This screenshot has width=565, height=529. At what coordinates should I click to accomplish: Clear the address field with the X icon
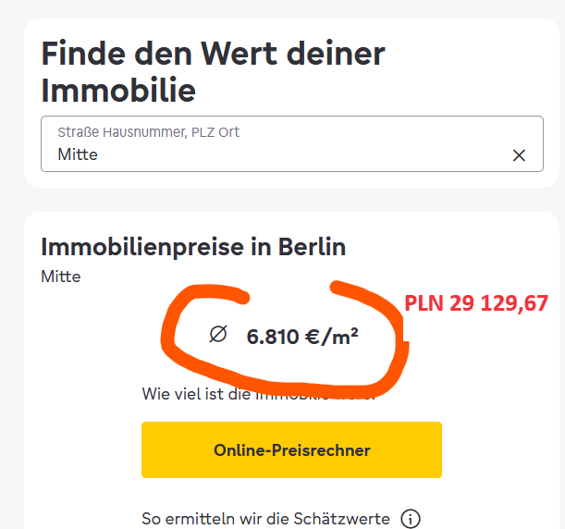click(519, 155)
